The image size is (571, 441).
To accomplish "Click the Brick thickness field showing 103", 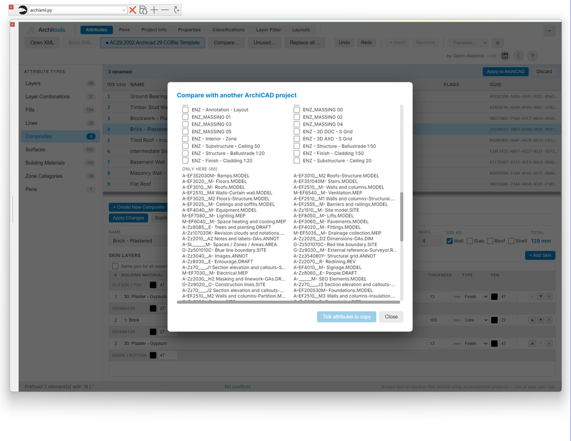I will (x=439, y=320).
